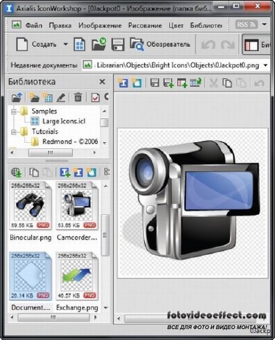Viewport: 275px width, 340px height.
Task: Click the library rename pencil icon
Action: click(61, 97)
